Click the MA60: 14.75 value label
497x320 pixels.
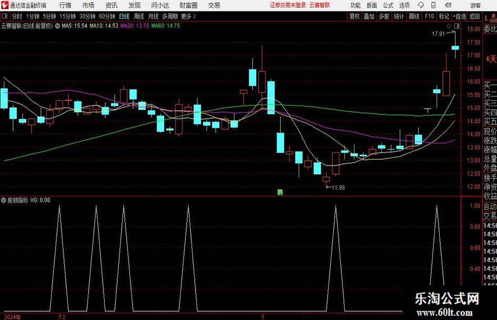pos(166,26)
